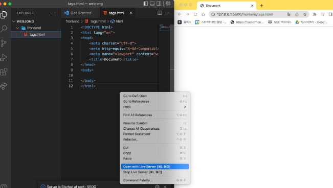Click the browser address bar URL

[x=245, y=14]
